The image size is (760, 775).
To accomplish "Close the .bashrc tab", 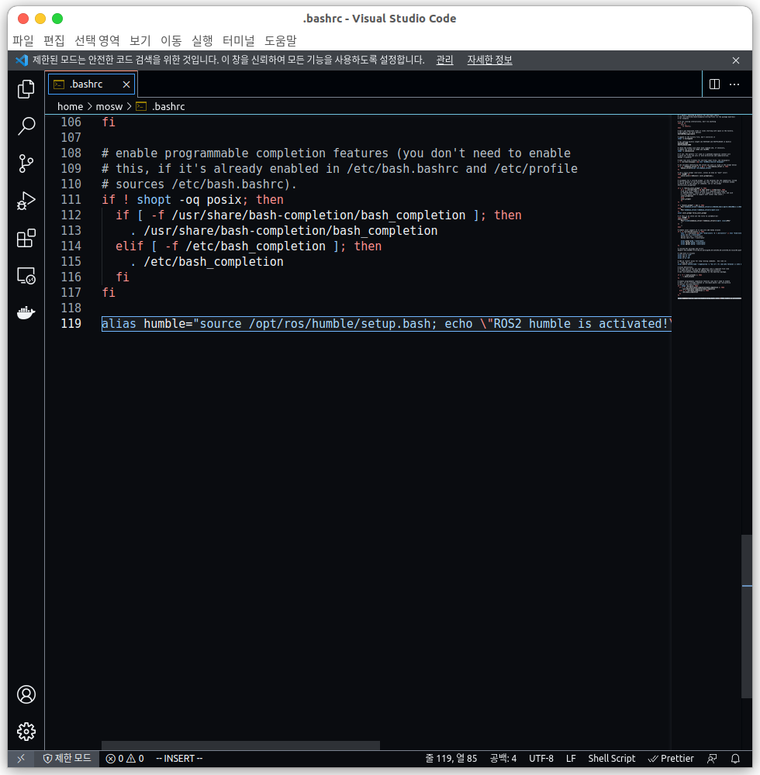I will [x=126, y=84].
